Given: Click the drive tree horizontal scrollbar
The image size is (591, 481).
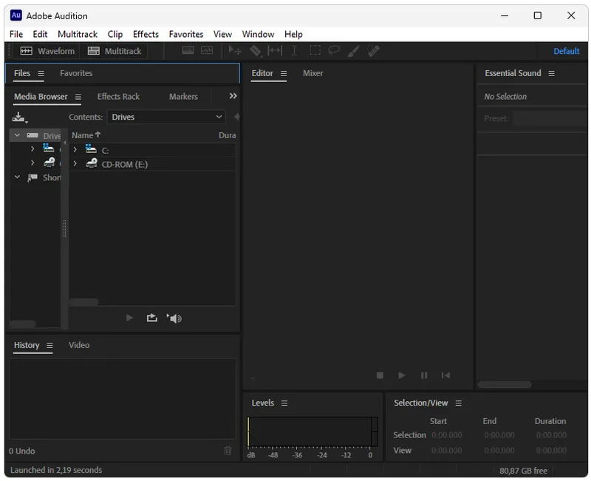Looking at the screenshot, I should pyautogui.click(x=23, y=324).
